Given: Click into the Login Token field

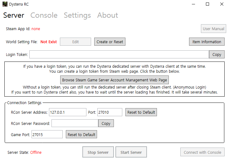Looking at the screenshot, I should (x=119, y=54).
